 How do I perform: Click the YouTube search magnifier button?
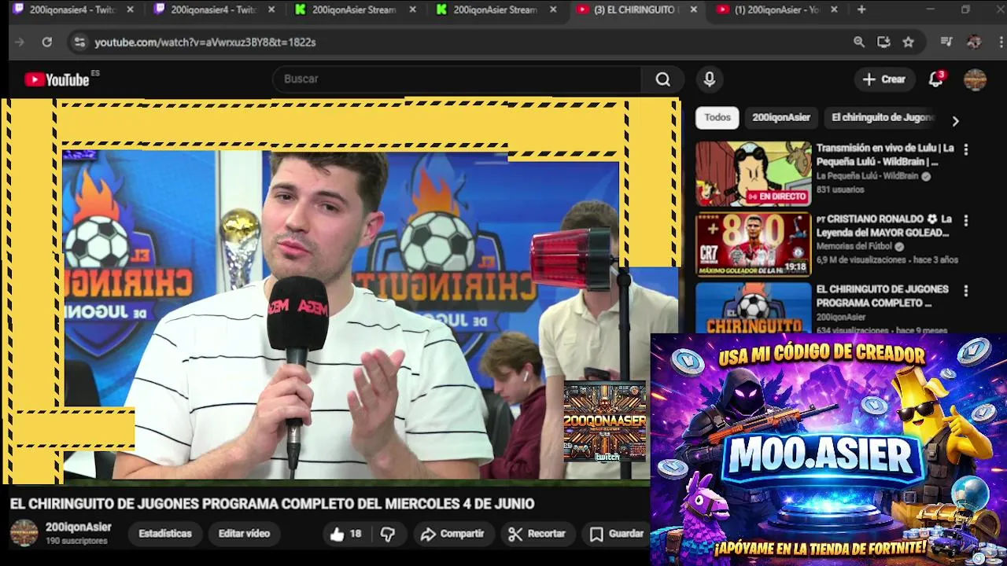coord(663,79)
